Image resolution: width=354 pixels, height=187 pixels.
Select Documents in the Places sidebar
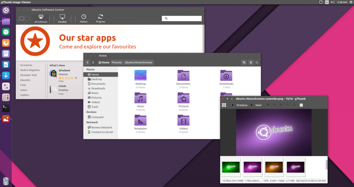tap(101, 84)
